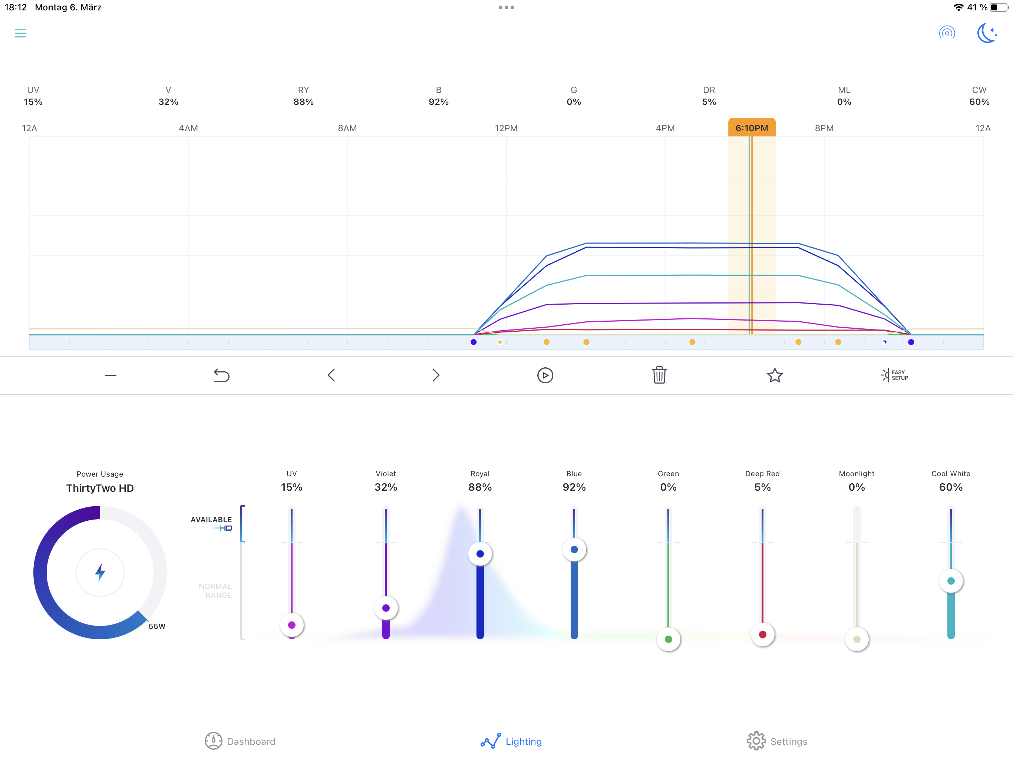Open Easy Setup
1013x759 pixels.
[894, 375]
